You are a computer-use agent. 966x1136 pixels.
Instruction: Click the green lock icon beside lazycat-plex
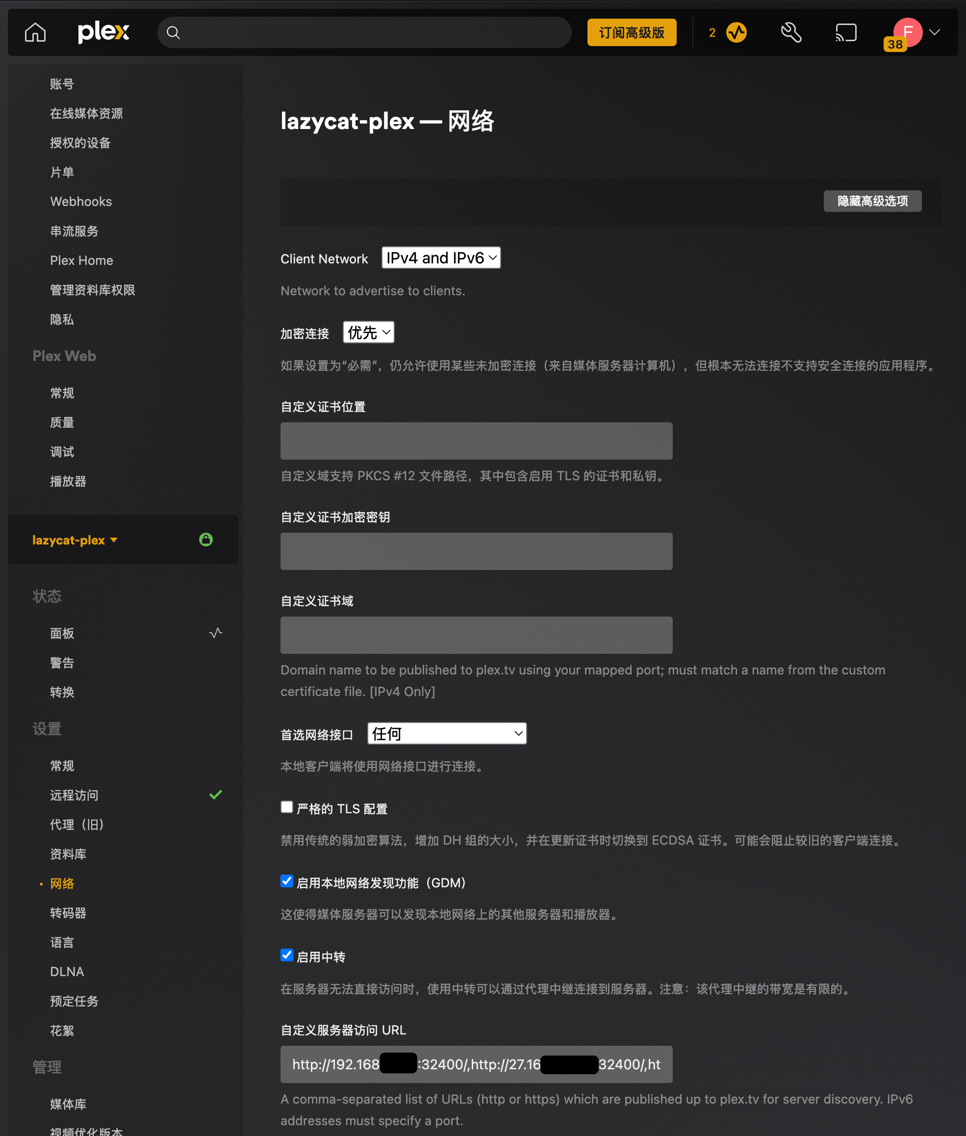206,540
